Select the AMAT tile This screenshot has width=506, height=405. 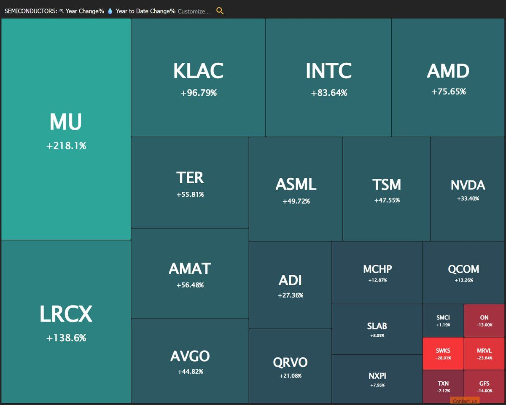coord(190,274)
